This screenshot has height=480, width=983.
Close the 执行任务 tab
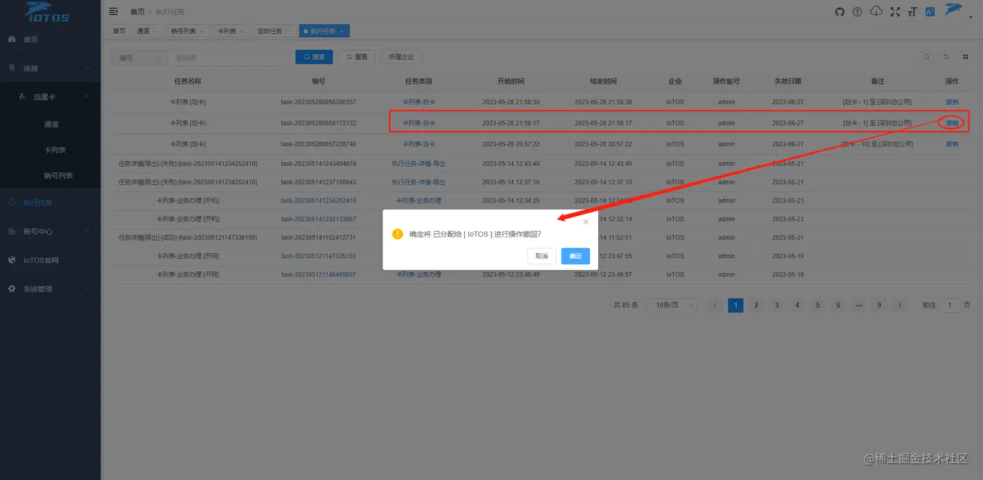pos(341,31)
